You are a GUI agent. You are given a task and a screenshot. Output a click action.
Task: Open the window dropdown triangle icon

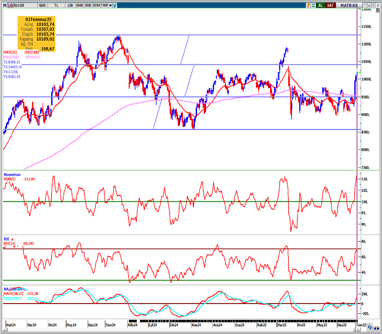pos(365,6)
